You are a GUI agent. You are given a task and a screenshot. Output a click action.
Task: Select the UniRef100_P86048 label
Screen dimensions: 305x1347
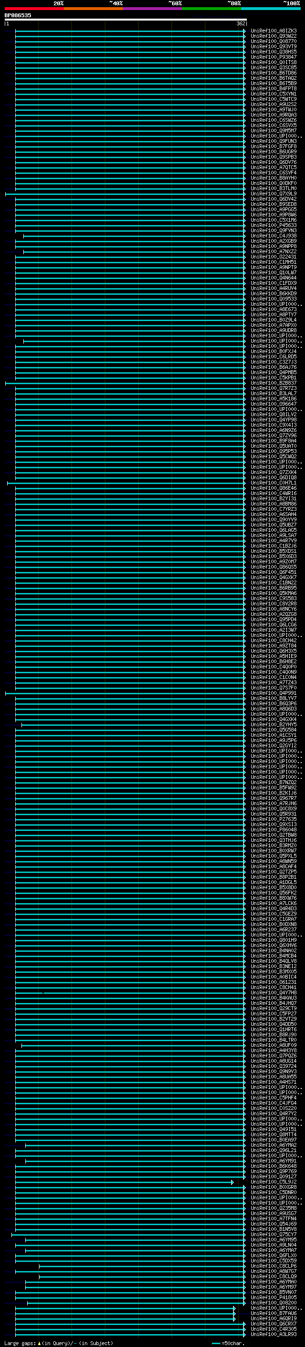pyautogui.click(x=274, y=830)
